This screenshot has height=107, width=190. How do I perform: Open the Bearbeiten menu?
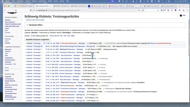tap(20, 1)
